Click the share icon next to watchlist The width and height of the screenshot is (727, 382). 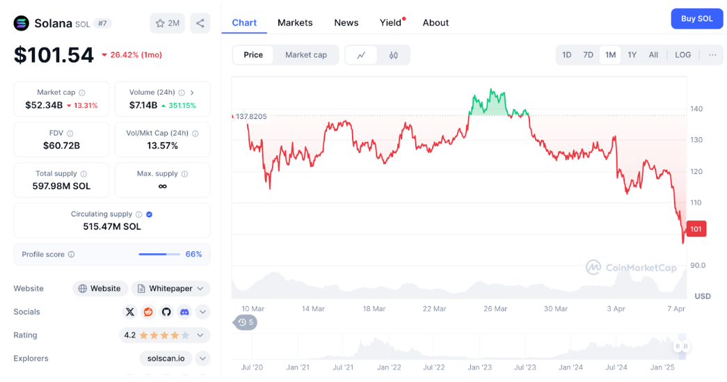tap(200, 23)
